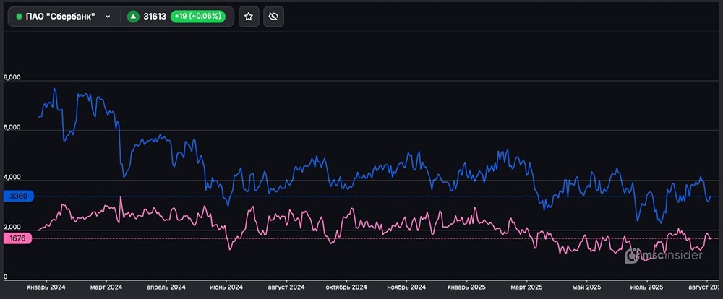Click the green up-triangle indicator icon
The image size is (723, 299).
[133, 17]
